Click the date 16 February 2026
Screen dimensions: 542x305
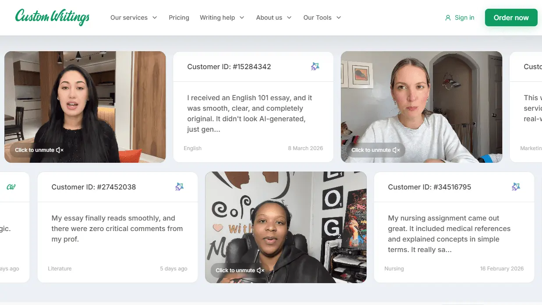[502, 269]
